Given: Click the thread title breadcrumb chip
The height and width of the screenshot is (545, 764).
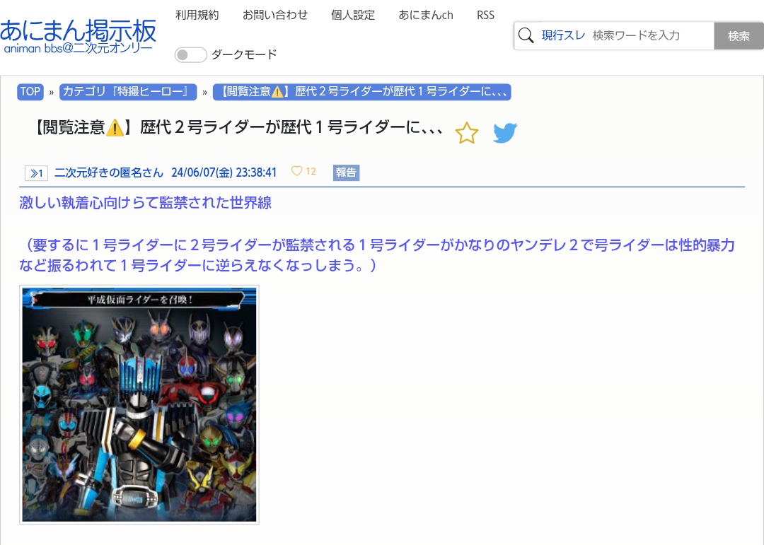Looking at the screenshot, I should tap(361, 92).
